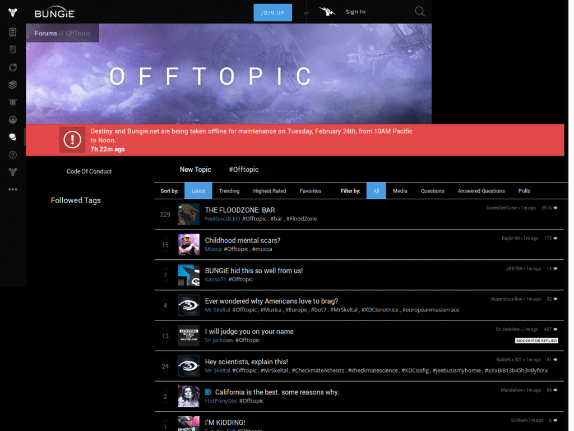Open the search magnifier icon
This screenshot has width=574, height=431.
[x=419, y=11]
